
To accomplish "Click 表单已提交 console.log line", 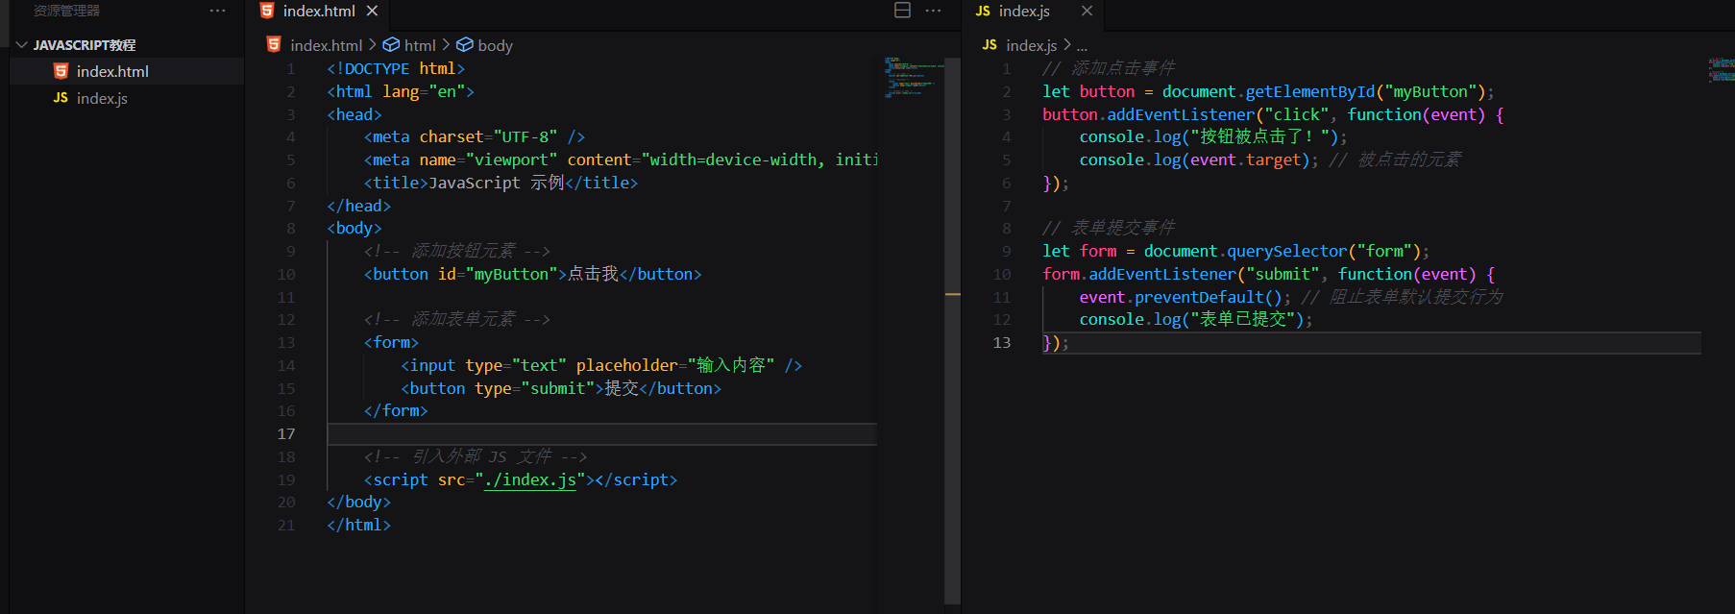I will point(1196,319).
